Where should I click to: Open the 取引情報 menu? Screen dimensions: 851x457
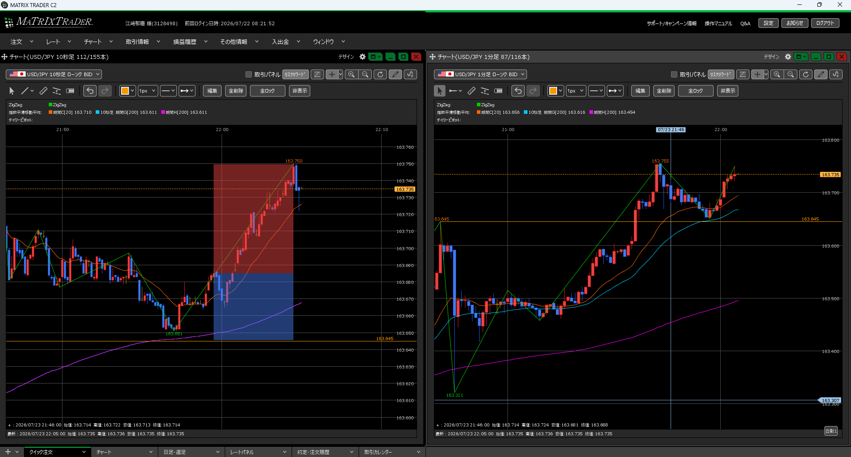(x=143, y=42)
